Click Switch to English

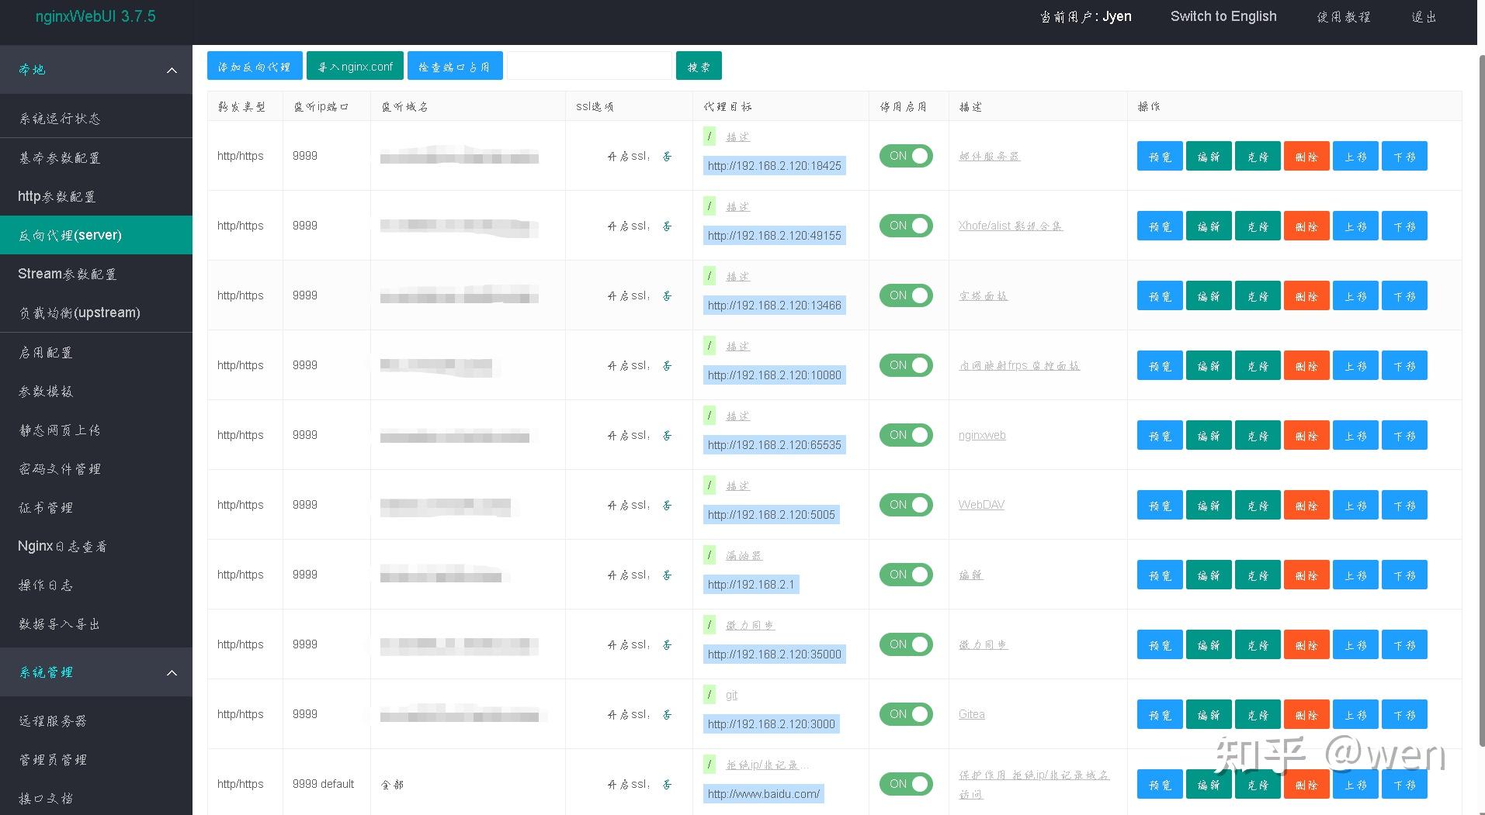[x=1223, y=16]
